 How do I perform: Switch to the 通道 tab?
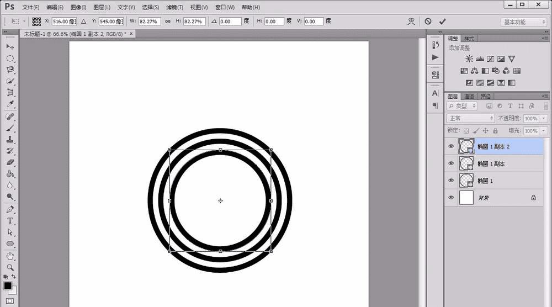(x=469, y=96)
